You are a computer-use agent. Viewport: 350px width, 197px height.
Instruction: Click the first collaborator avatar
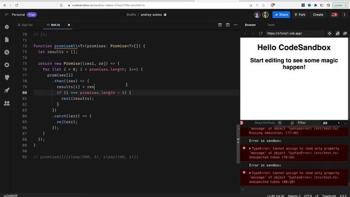click(257, 15)
